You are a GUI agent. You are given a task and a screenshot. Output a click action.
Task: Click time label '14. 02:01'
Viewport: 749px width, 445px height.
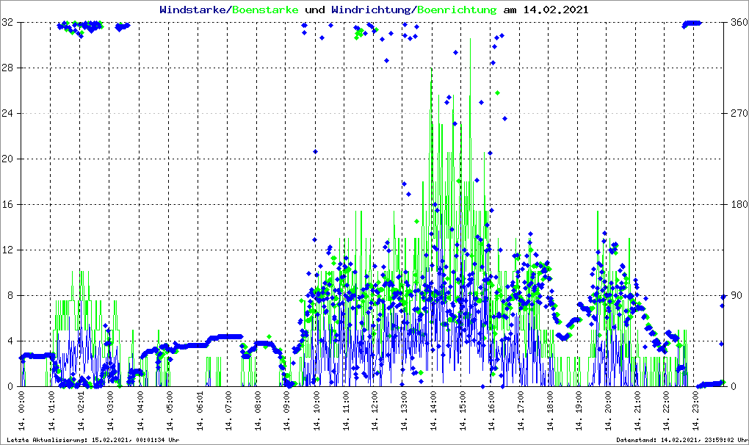(x=80, y=410)
